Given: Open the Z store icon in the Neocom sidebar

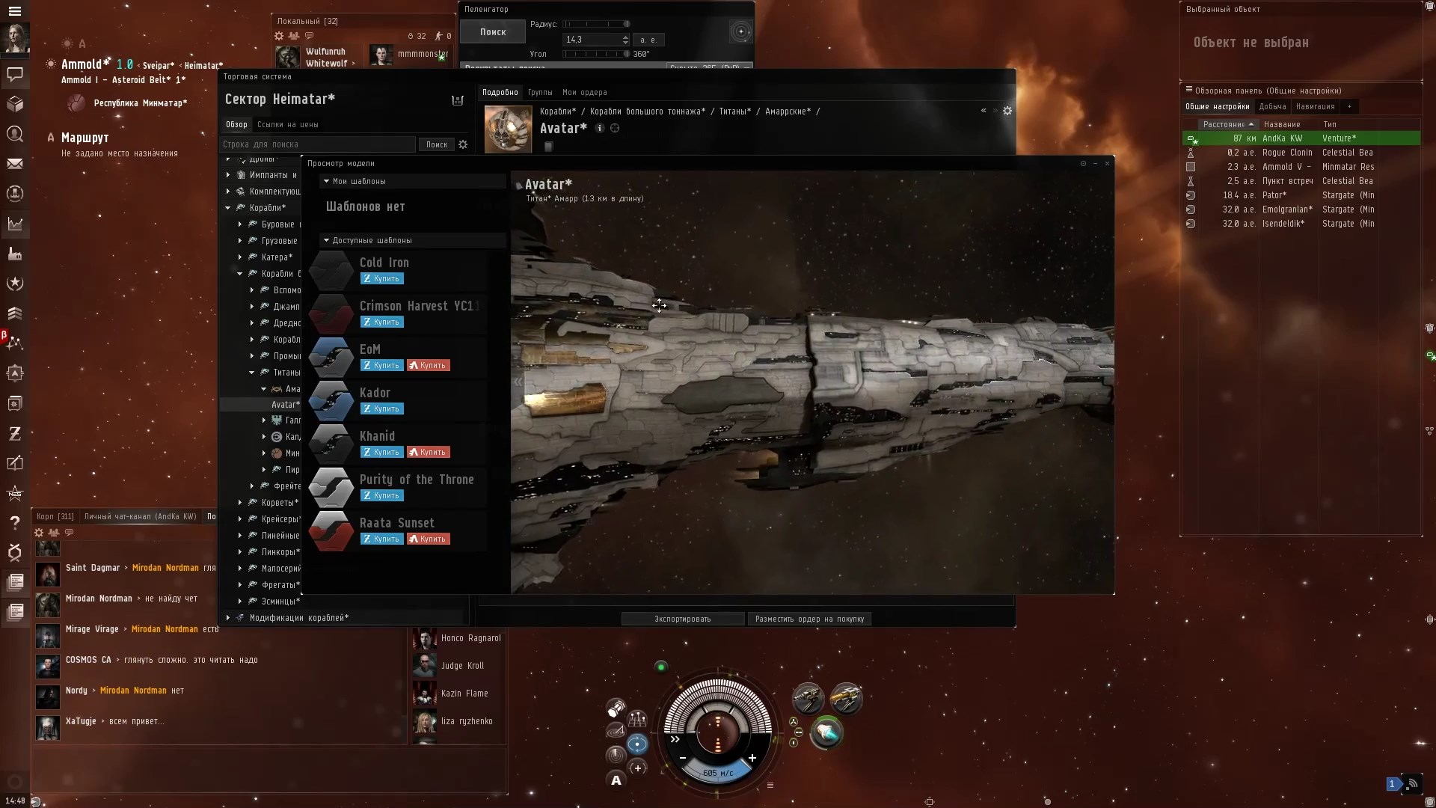Looking at the screenshot, I should click(15, 433).
